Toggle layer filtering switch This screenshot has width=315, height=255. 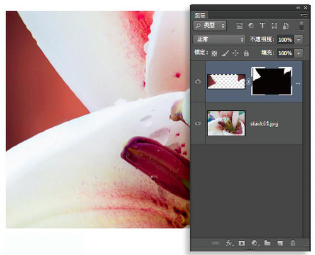tap(301, 26)
